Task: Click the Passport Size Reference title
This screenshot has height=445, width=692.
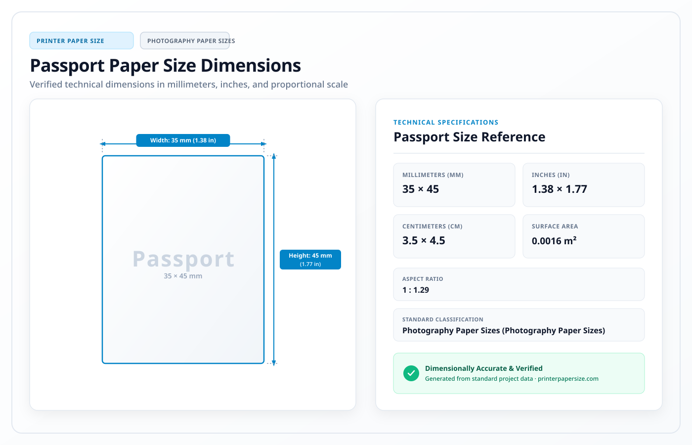Action: point(470,137)
